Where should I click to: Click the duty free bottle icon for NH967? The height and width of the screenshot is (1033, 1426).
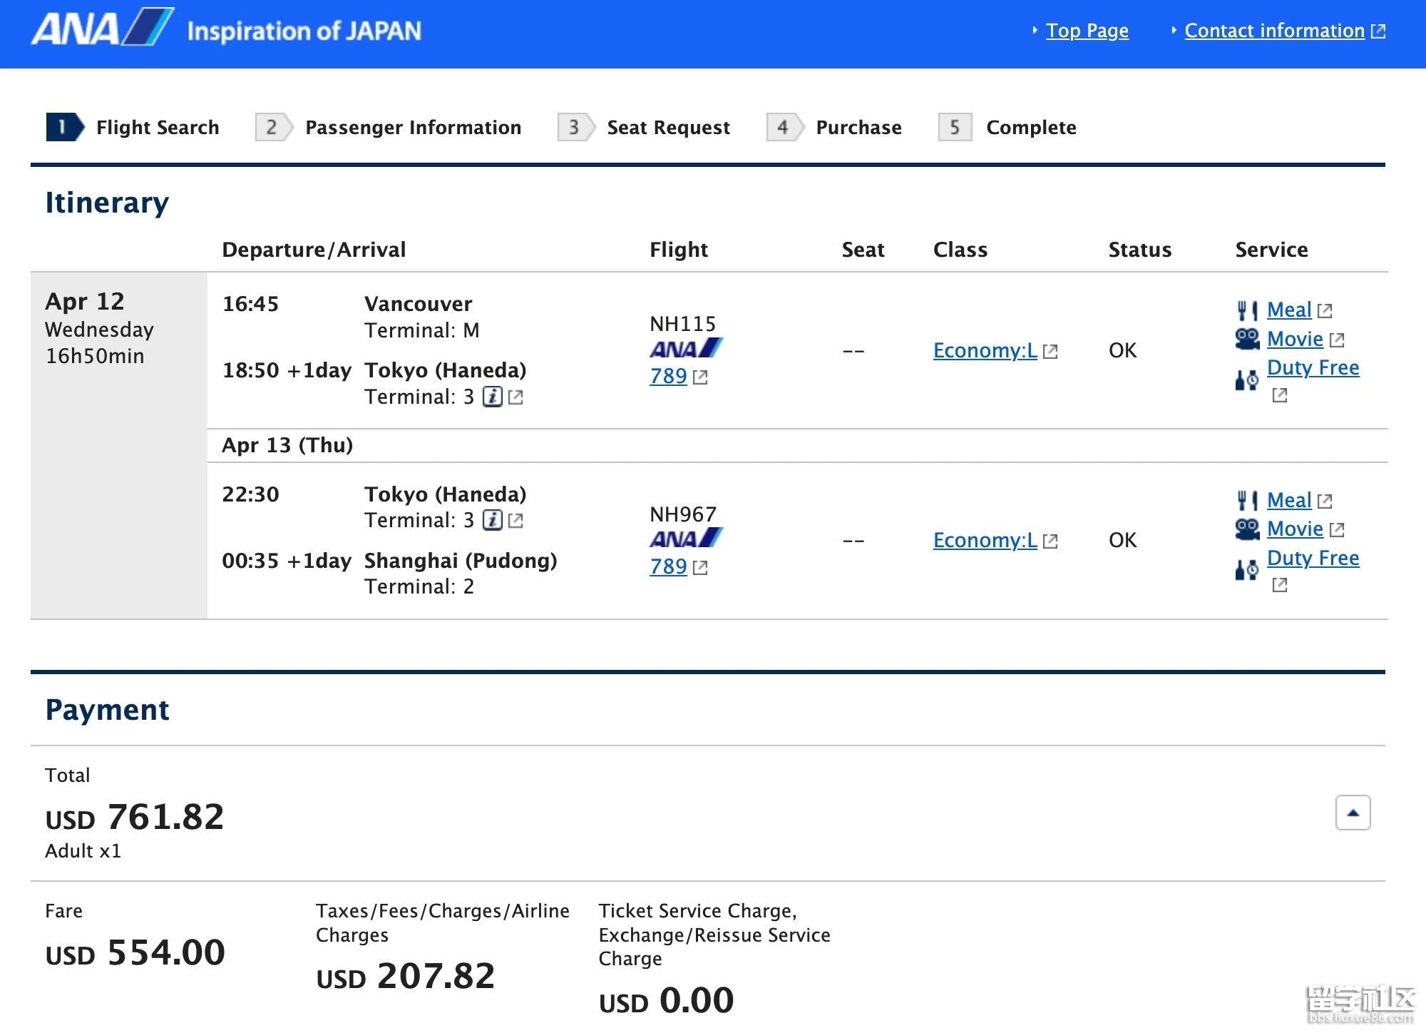[x=1247, y=570]
